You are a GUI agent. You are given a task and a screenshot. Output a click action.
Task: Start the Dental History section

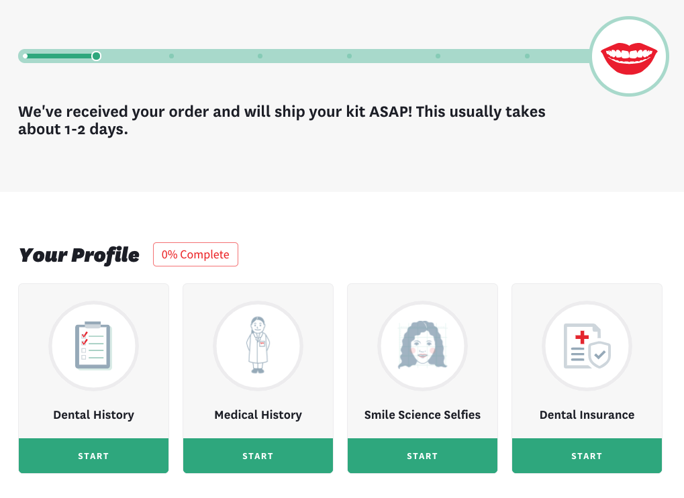click(x=93, y=456)
